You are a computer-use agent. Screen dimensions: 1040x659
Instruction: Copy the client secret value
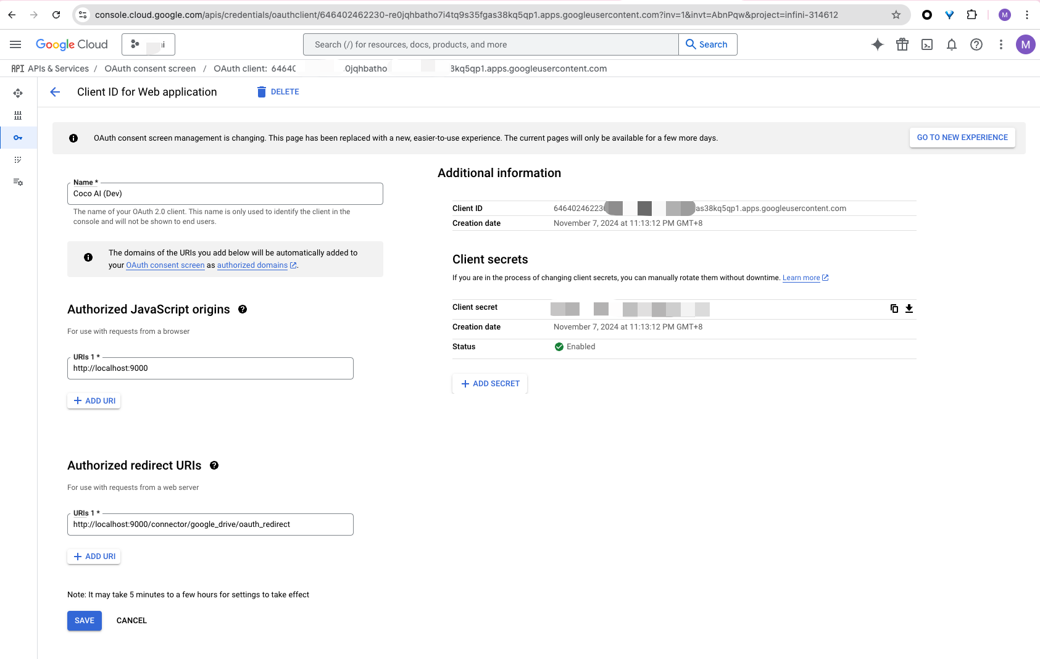(x=894, y=309)
